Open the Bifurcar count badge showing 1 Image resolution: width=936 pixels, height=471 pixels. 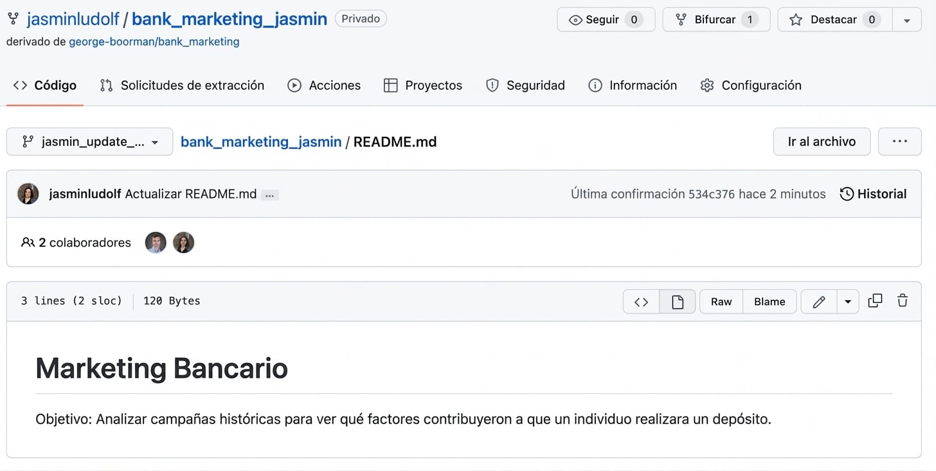[x=749, y=19]
